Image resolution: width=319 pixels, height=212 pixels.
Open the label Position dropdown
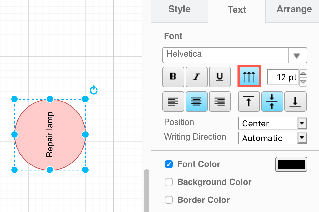(x=301, y=123)
